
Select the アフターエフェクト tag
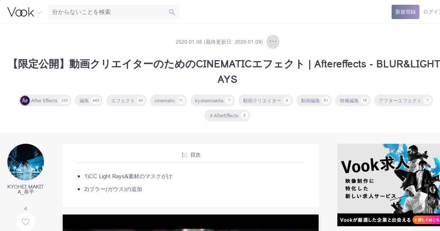pyautogui.click(x=404, y=100)
